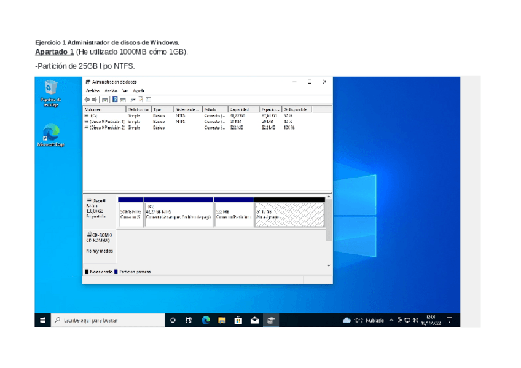The height and width of the screenshot is (368, 521).
Task: Open the Ayuda menu
Action: (x=138, y=90)
